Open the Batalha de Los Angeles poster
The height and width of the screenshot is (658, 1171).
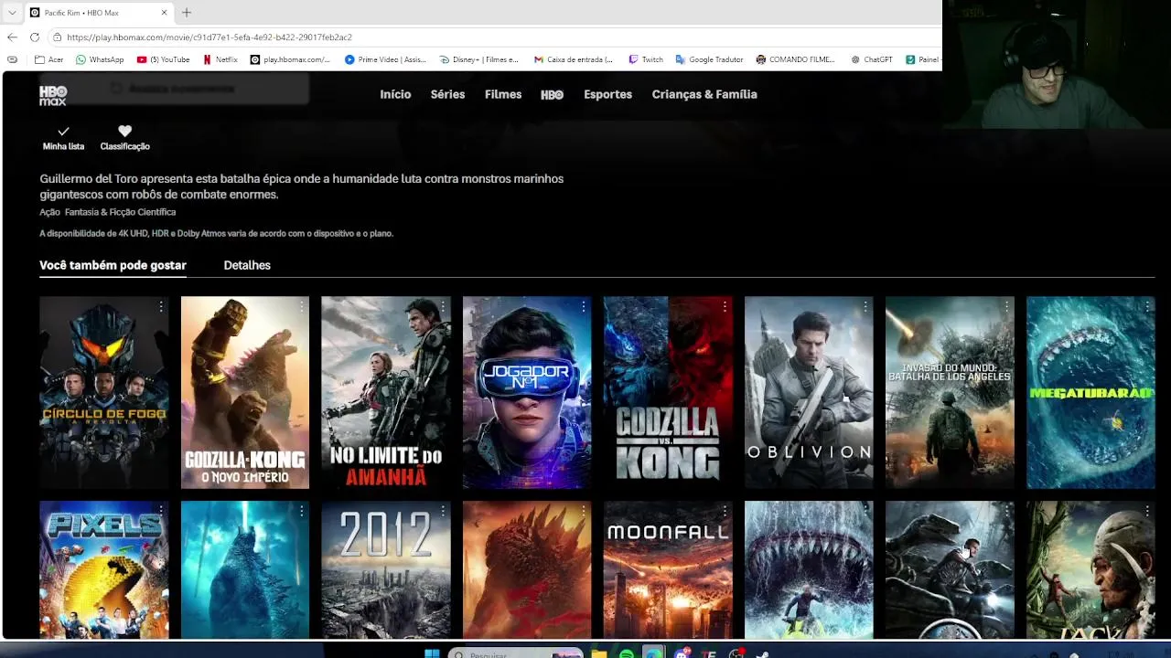949,392
